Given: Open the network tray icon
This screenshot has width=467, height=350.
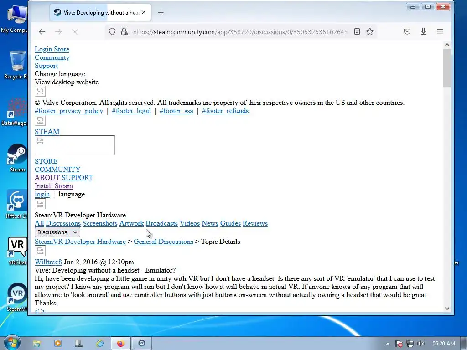Looking at the screenshot, I should point(410,344).
